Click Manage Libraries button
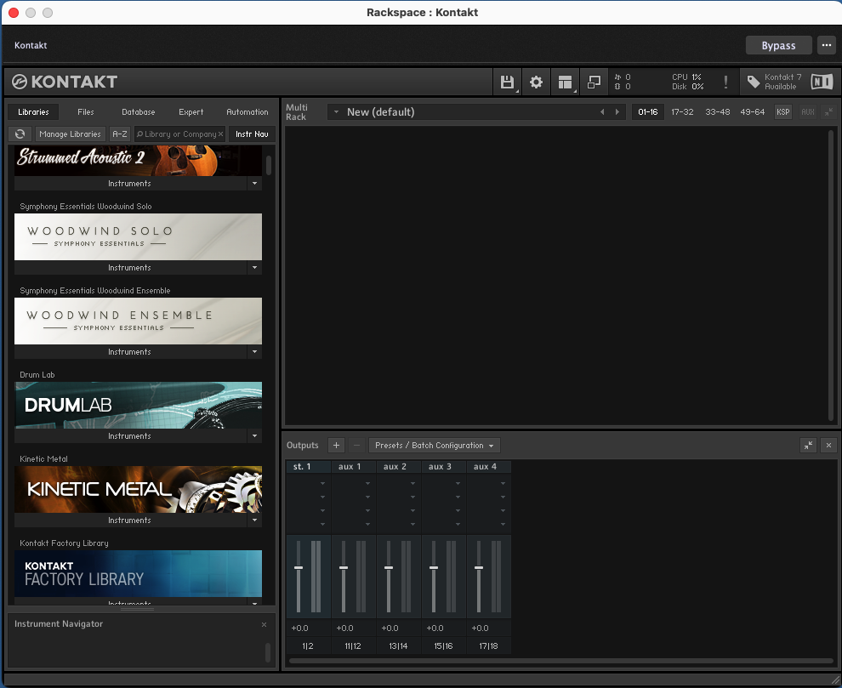Screen dimensions: 842x688 (x=70, y=134)
